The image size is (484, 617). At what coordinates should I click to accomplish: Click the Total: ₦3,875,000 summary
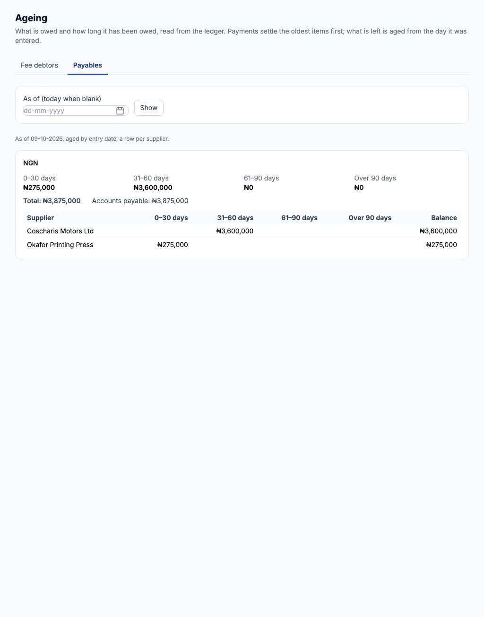tap(52, 201)
